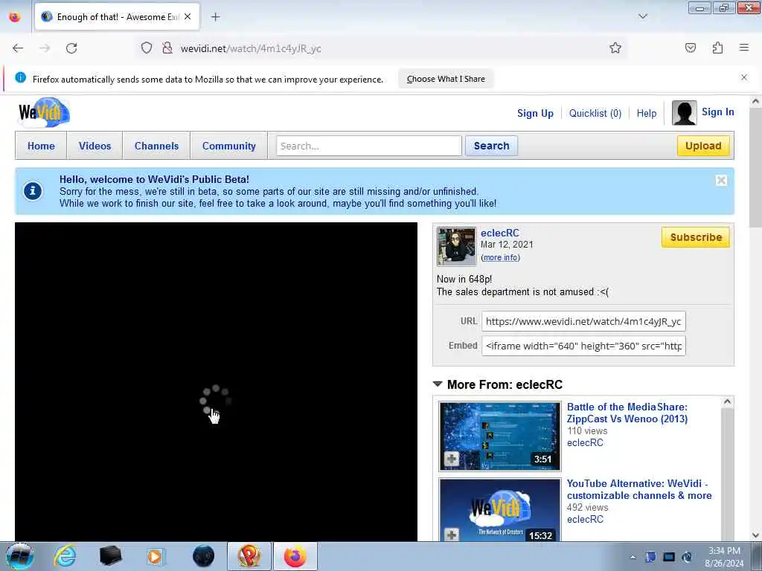This screenshot has width=762, height=571.
Task: Open Quicklist (0)
Action: pos(595,113)
